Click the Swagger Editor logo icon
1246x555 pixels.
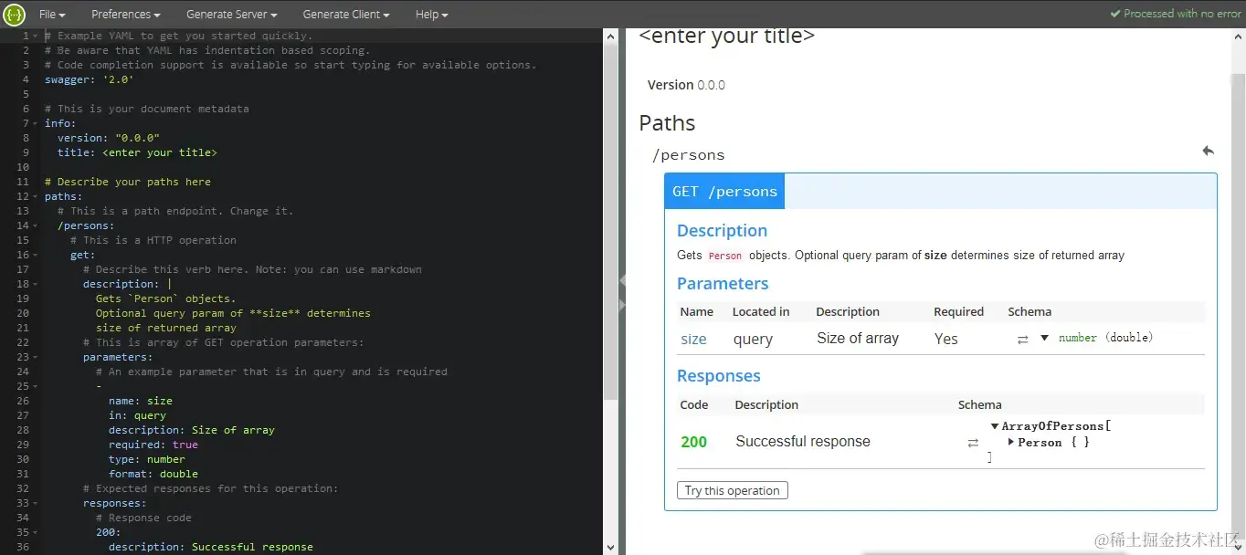[x=14, y=14]
